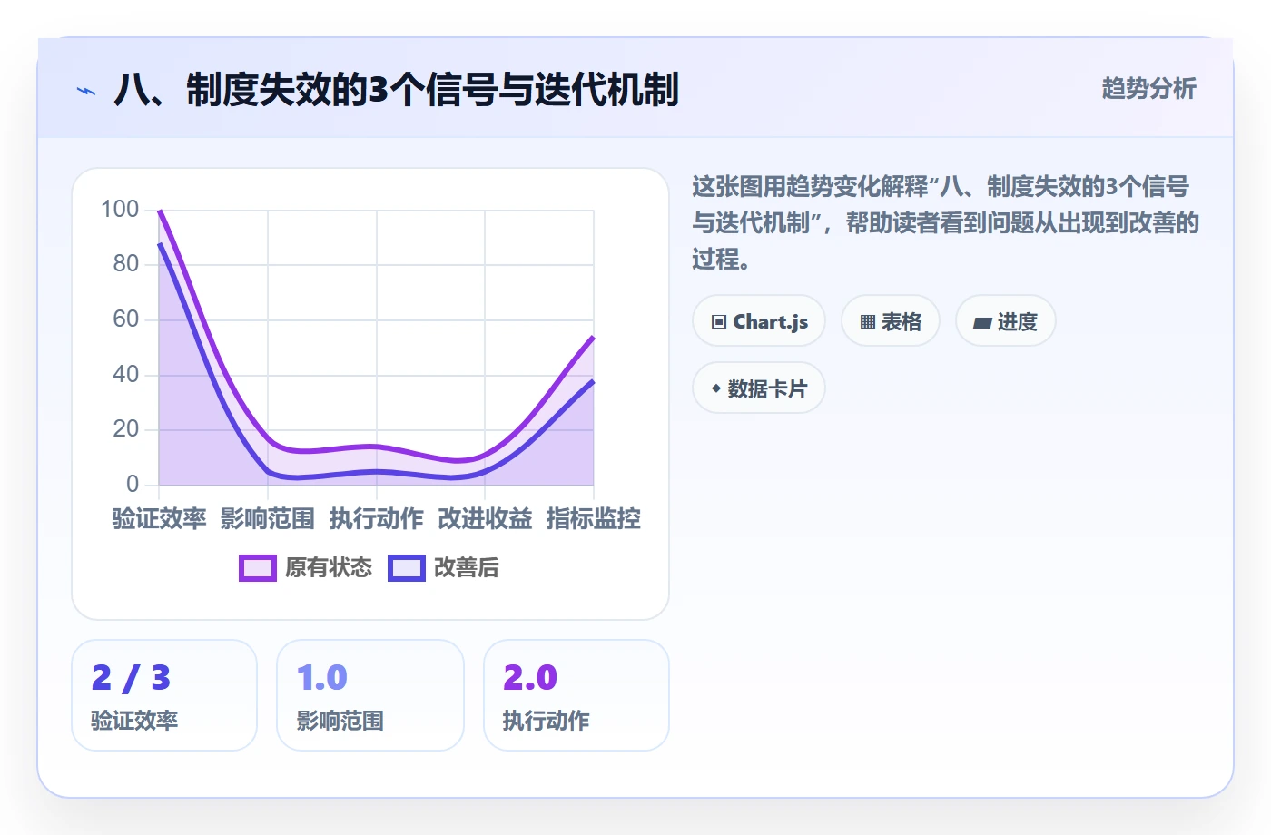The height and width of the screenshot is (835, 1271).
Task: Click the 80 y-axis tick label
Action: click(126, 264)
